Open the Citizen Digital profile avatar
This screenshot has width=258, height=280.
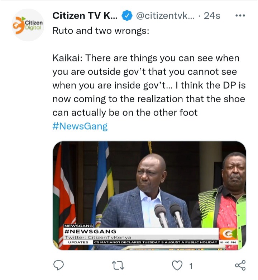tap(28, 25)
